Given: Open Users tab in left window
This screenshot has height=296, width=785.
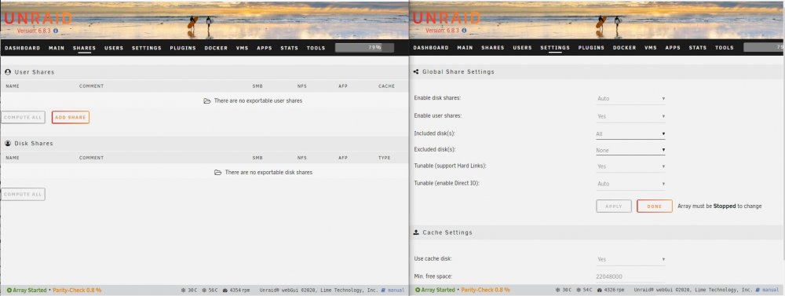Looking at the screenshot, I should (x=114, y=48).
